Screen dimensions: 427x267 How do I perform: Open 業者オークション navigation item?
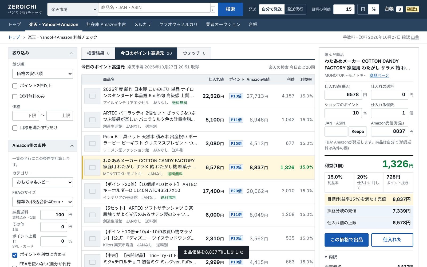(x=223, y=25)
